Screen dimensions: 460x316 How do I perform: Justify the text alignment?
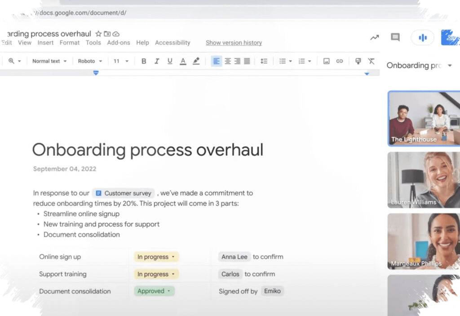pos(247,61)
